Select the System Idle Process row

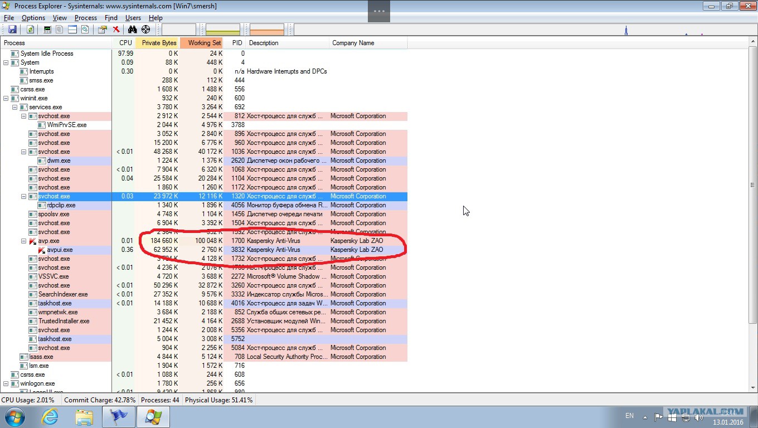coord(204,53)
